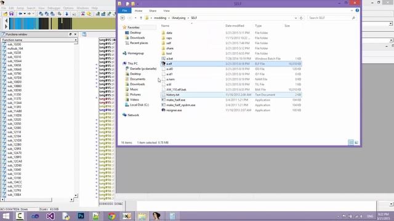Select function sub_11350

pos(14,95)
